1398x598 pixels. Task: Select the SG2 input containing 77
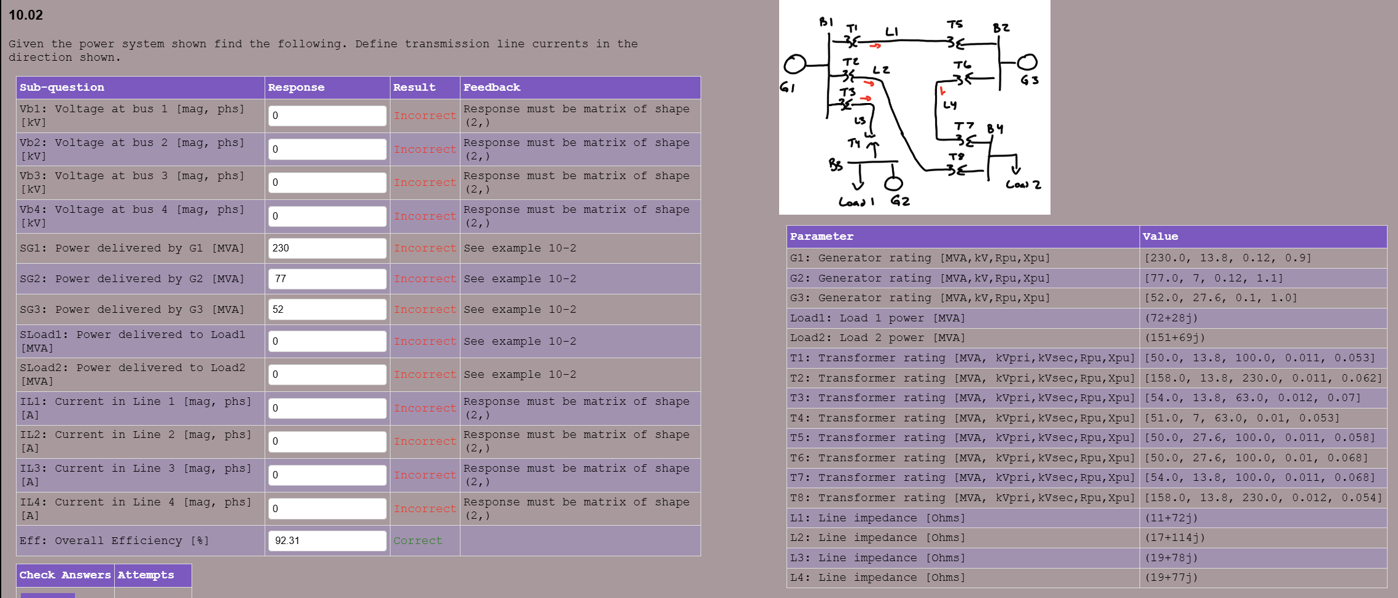pos(327,279)
